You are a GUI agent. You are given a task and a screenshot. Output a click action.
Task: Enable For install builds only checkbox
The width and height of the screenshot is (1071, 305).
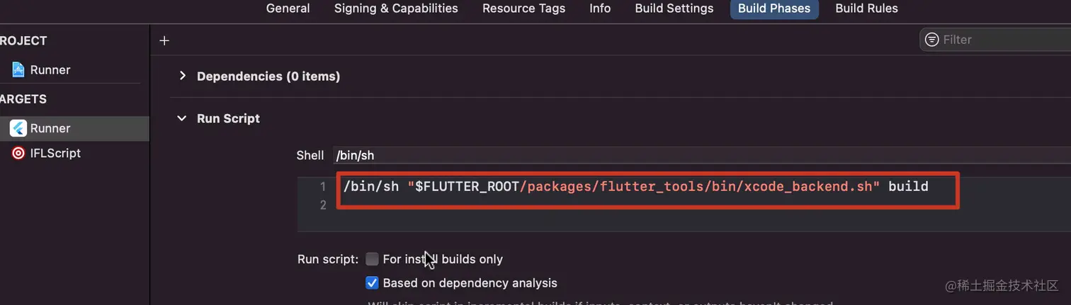[372, 259]
